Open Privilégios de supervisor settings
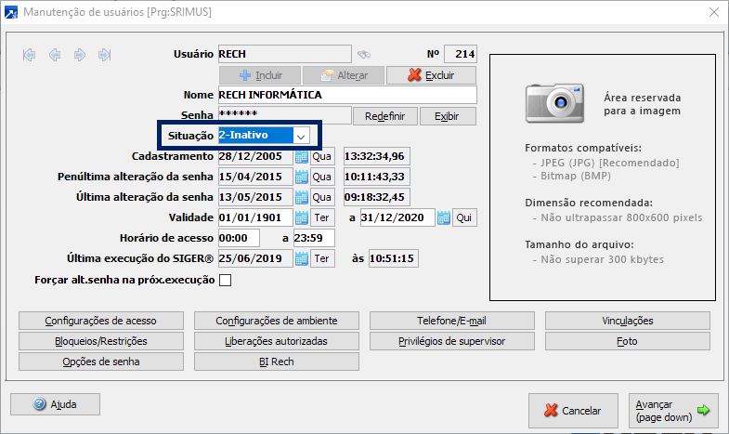729x434 pixels. click(451, 341)
